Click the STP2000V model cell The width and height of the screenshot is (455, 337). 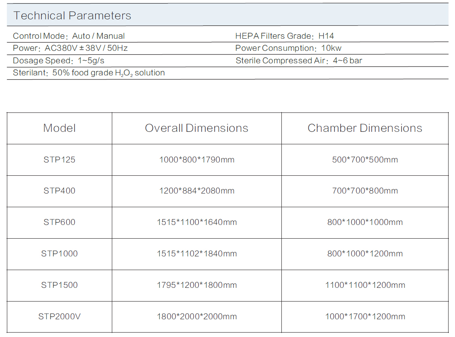[59, 316]
